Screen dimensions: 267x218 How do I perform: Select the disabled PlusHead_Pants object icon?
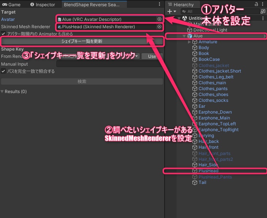(x=195, y=177)
